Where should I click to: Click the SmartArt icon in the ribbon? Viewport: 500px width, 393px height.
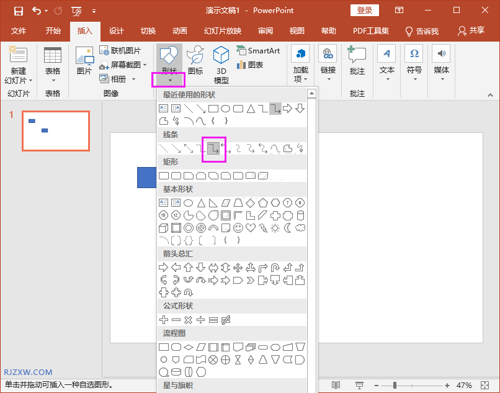pyautogui.click(x=259, y=51)
